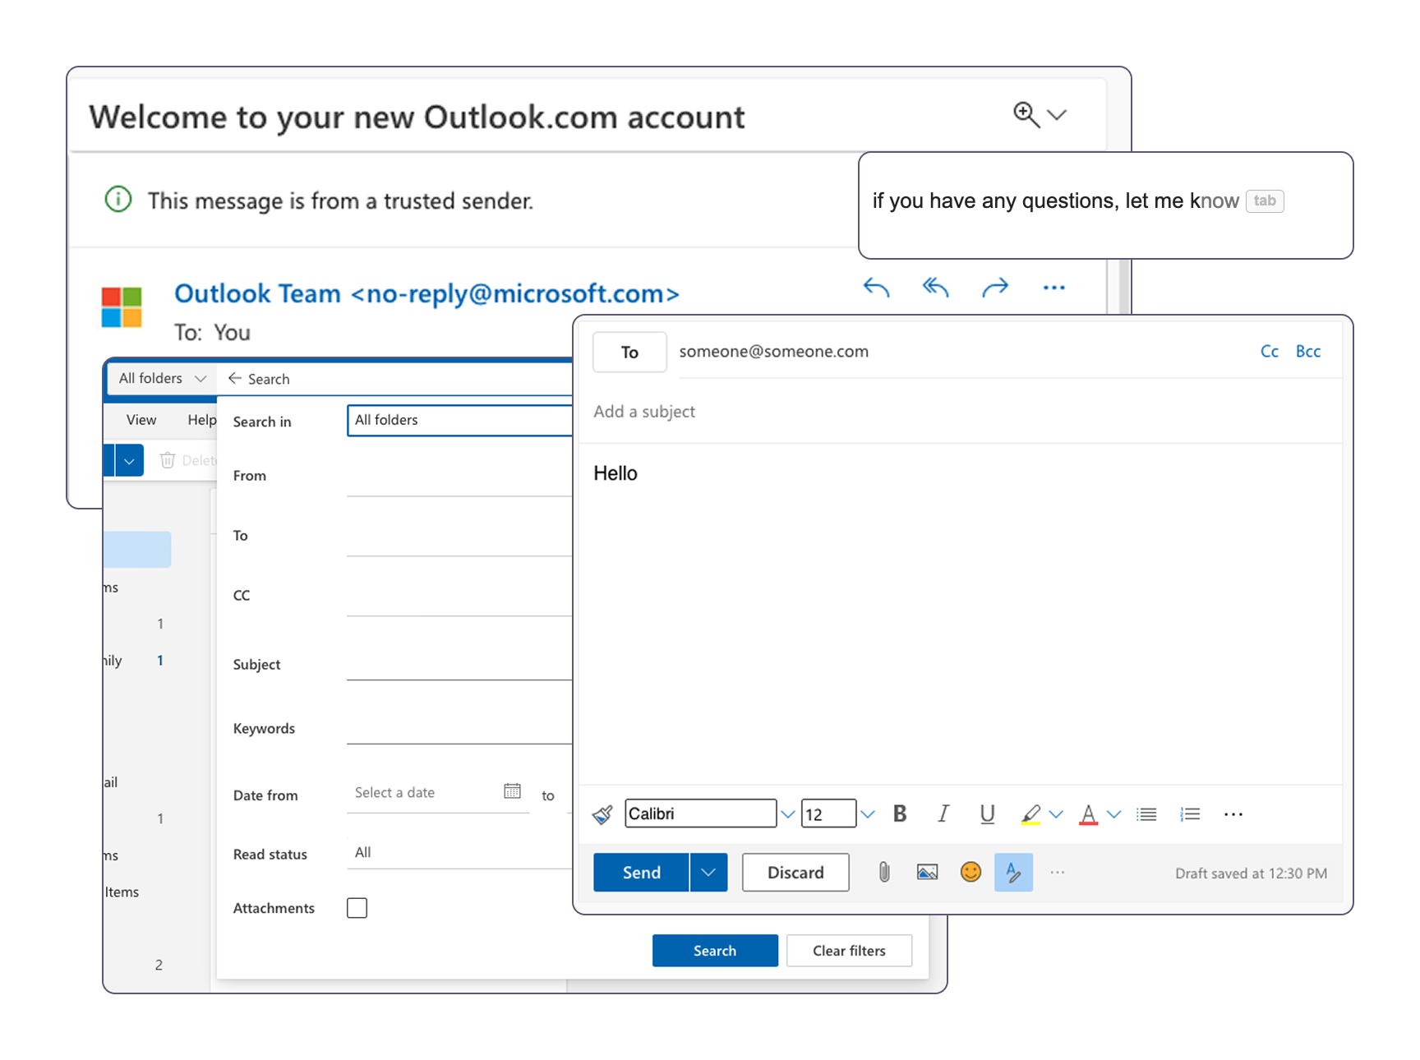
Task: Click in the message body containing Hello
Action: click(x=960, y=614)
